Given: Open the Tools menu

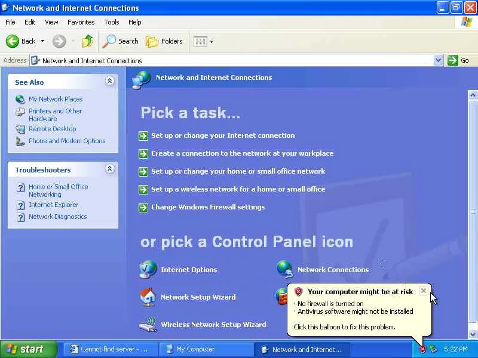Looking at the screenshot, I should click(x=112, y=22).
